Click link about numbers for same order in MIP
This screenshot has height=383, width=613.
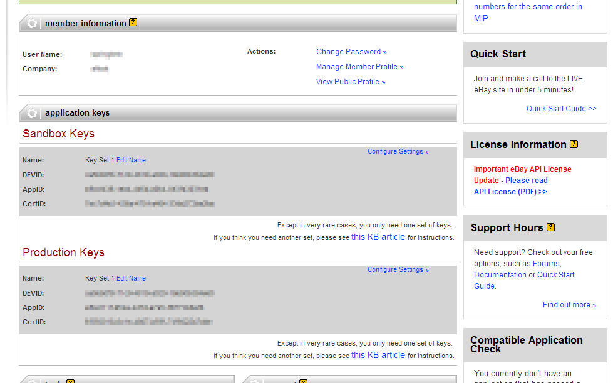(x=528, y=12)
